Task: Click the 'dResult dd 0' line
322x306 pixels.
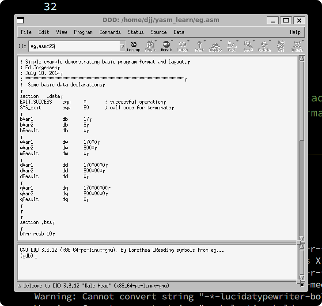Action: tap(55, 176)
